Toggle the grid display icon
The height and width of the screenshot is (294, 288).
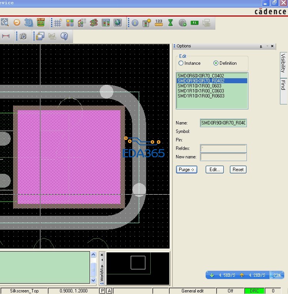(58, 23)
